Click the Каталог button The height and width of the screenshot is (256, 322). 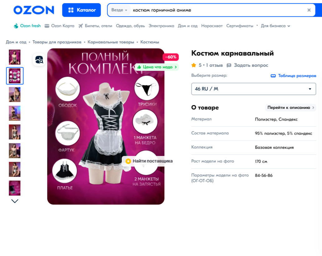[82, 10]
